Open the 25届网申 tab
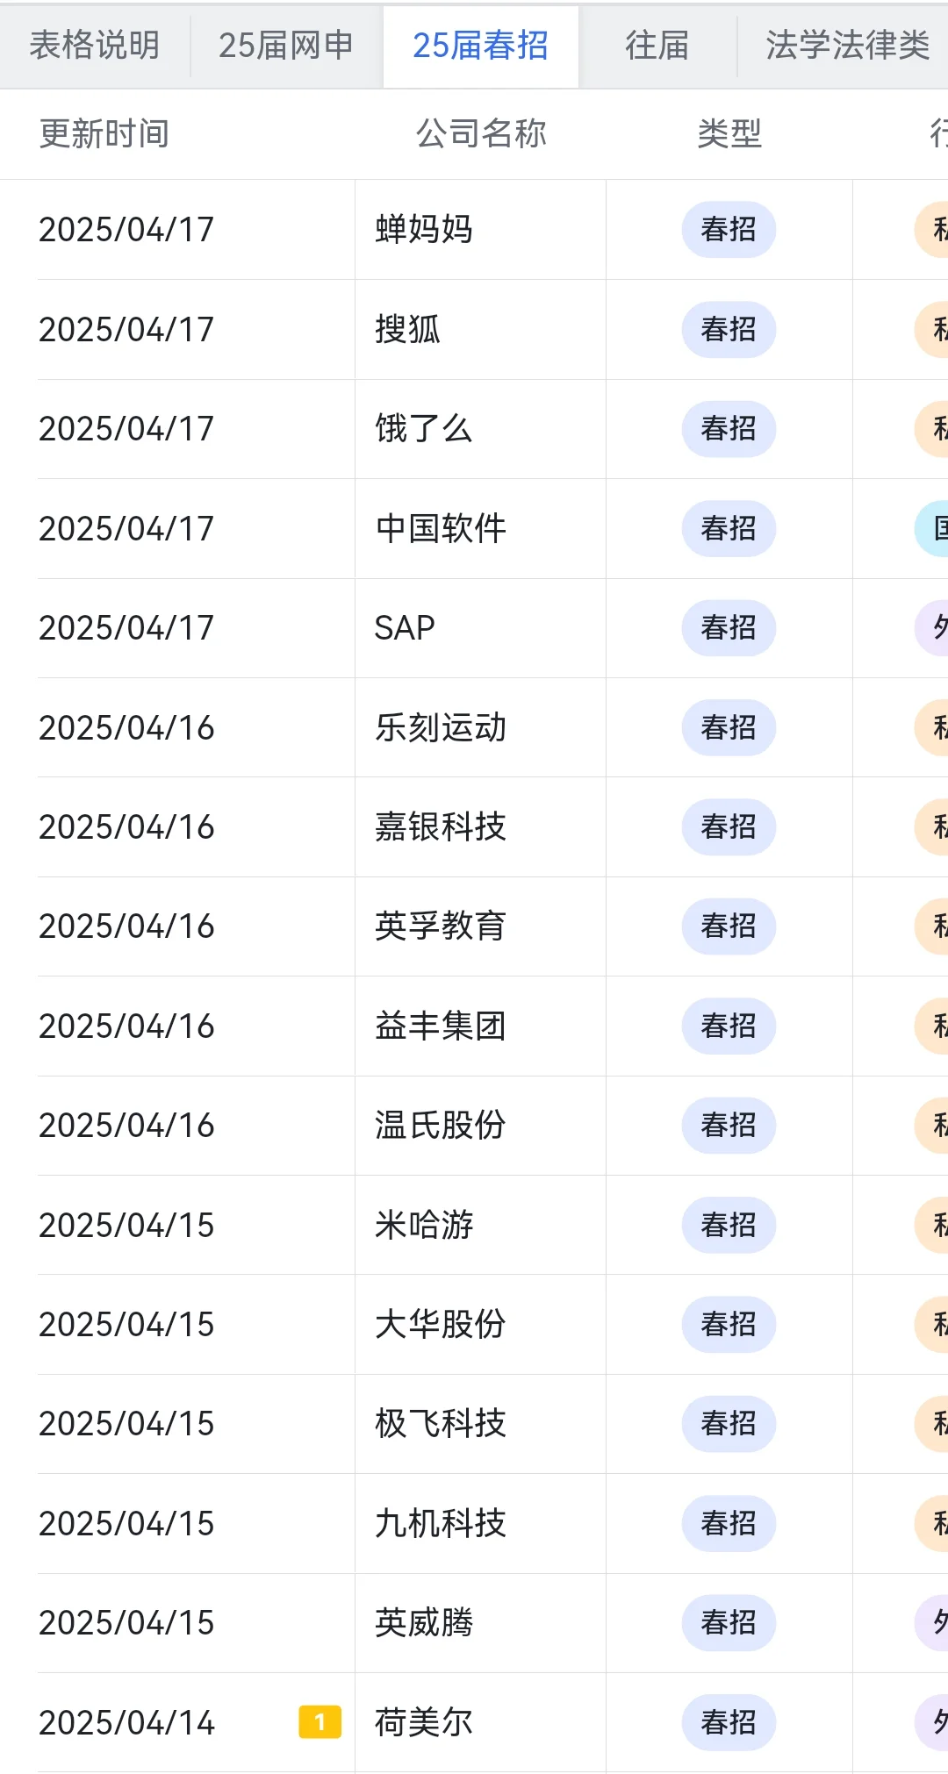 pyautogui.click(x=286, y=46)
